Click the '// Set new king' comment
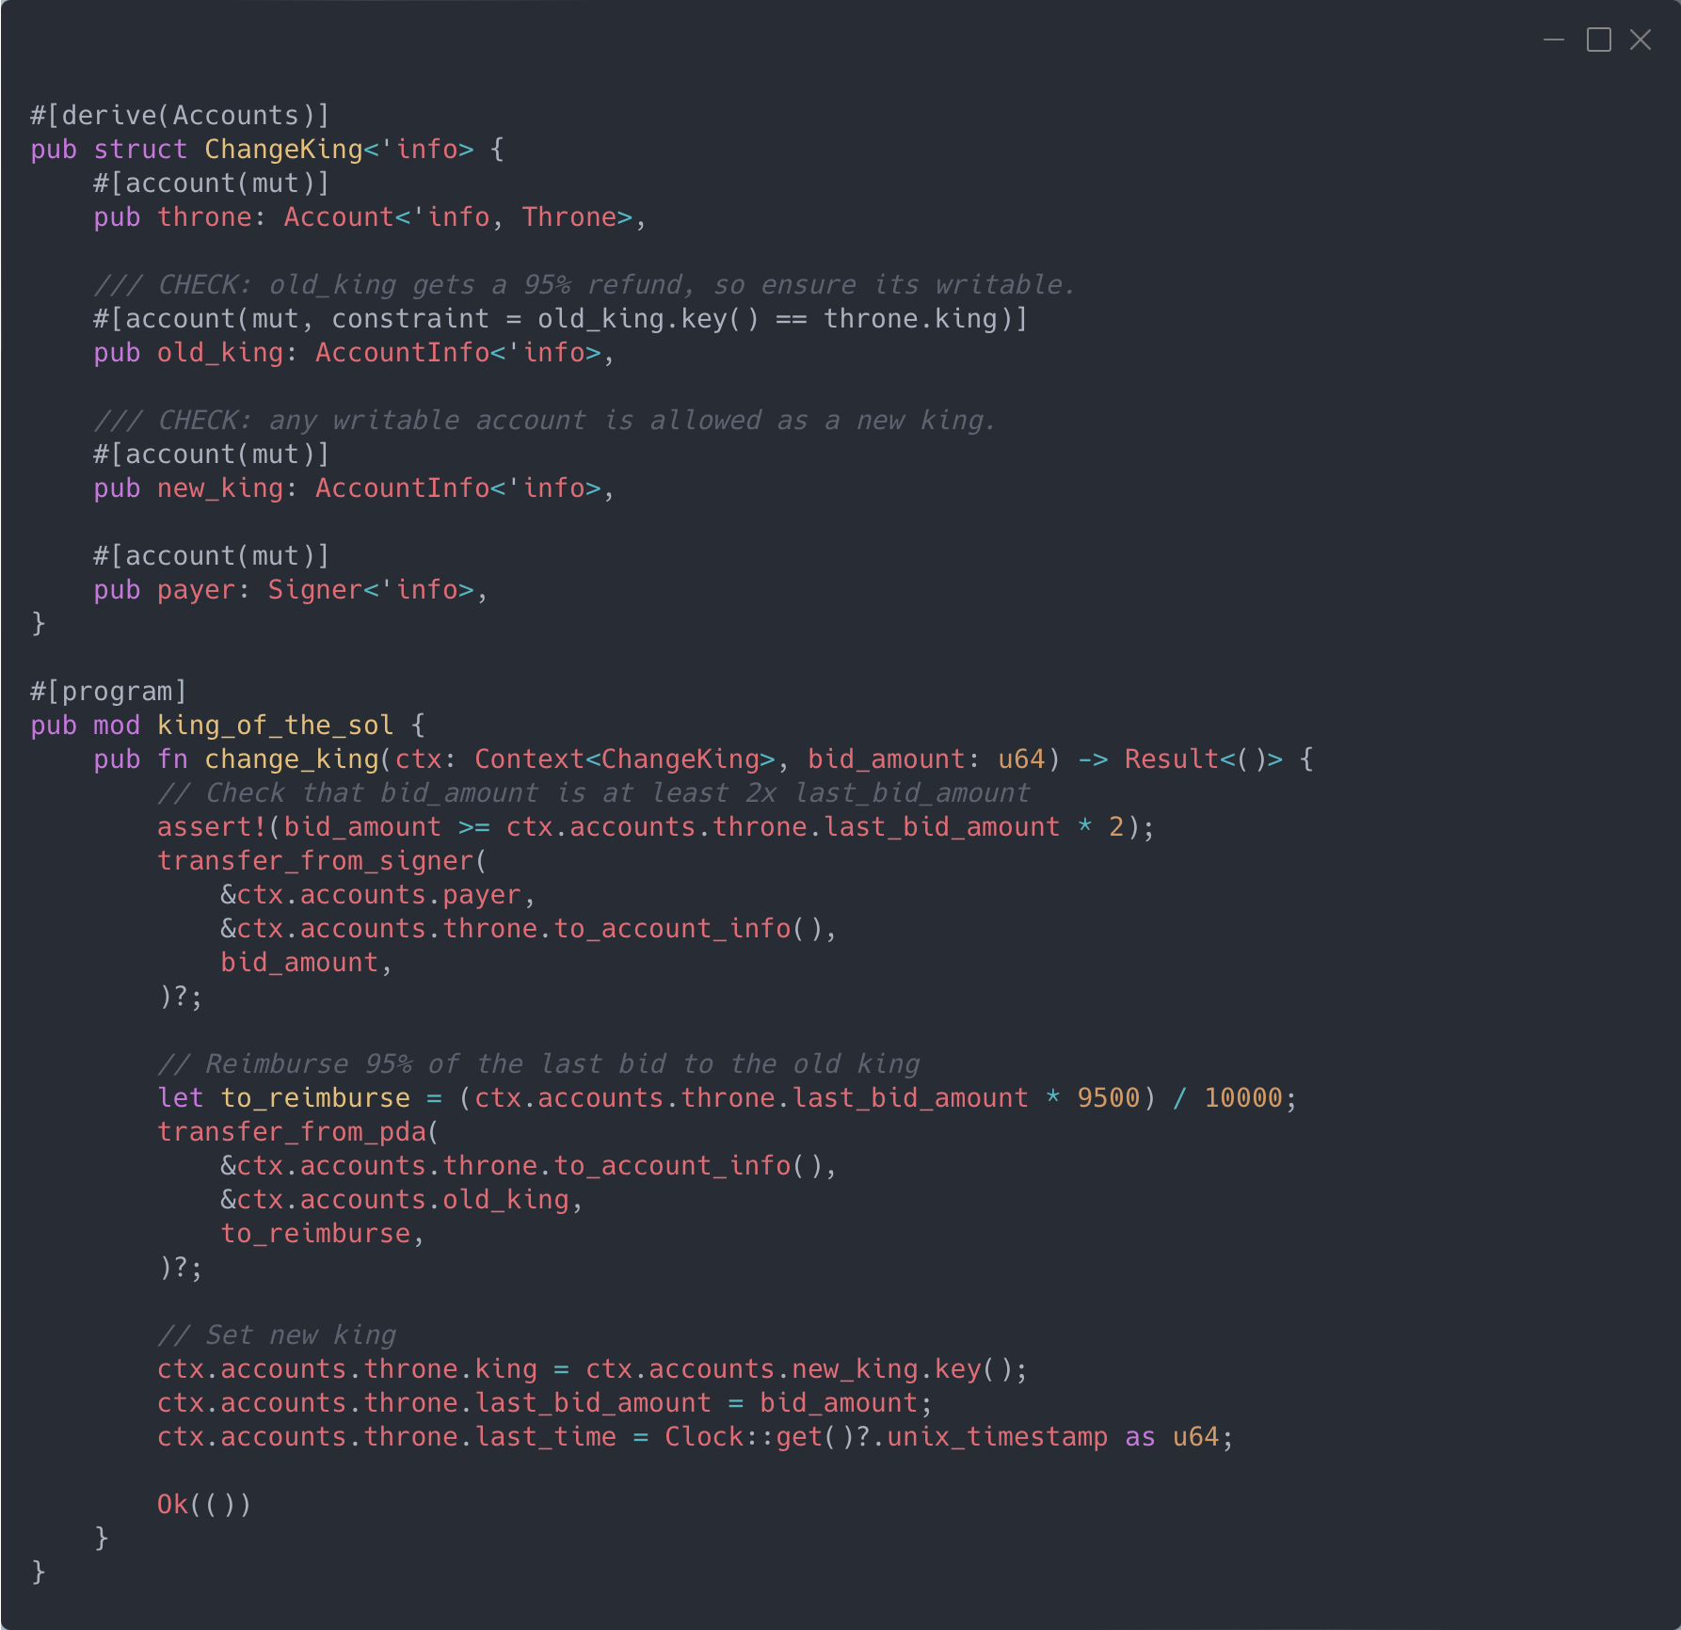Image resolution: width=1681 pixels, height=1630 pixels. pos(277,1335)
